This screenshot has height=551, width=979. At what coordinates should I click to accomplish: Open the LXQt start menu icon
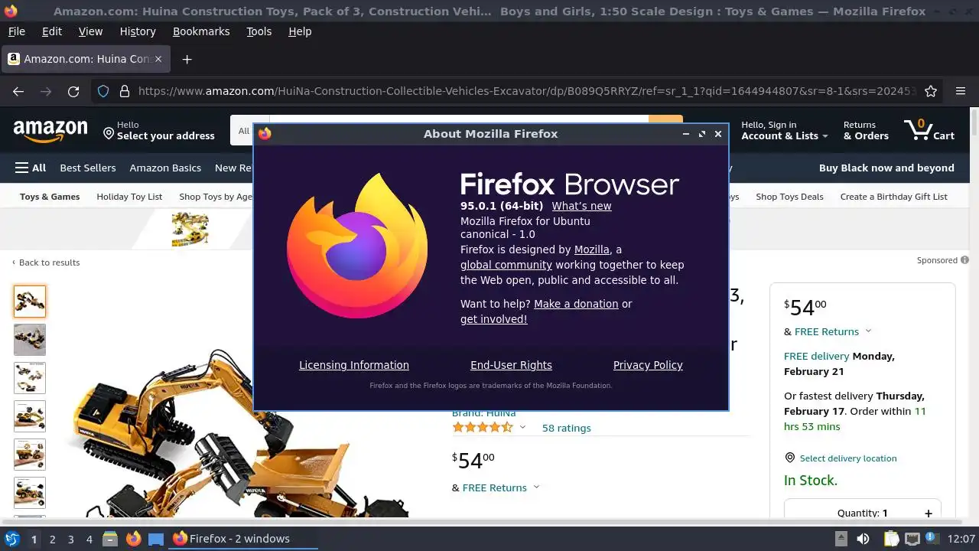[x=11, y=539]
